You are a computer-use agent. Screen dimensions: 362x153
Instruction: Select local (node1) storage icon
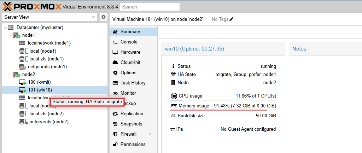(x=22, y=51)
